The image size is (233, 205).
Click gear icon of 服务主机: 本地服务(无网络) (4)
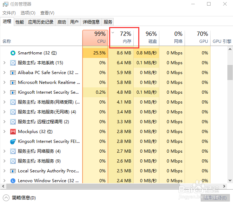point(13,112)
